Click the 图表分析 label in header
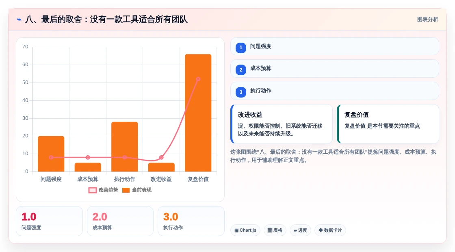 pyautogui.click(x=427, y=20)
